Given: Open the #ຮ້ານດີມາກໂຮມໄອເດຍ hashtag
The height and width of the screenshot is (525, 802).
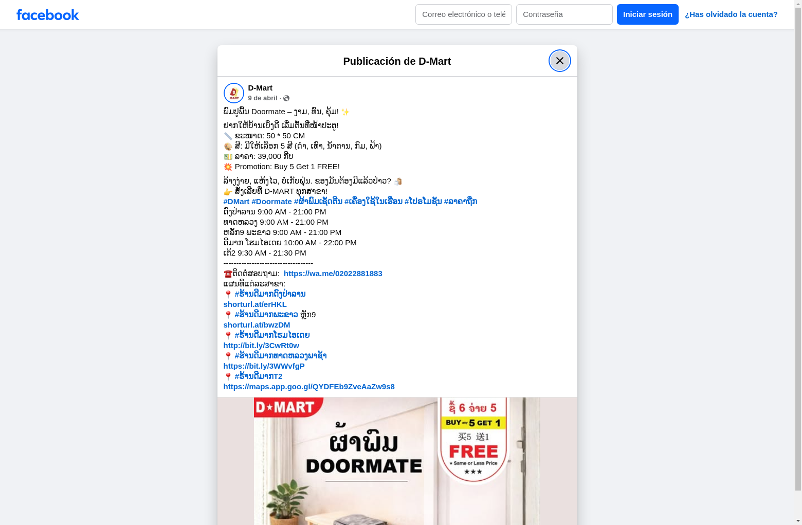Looking at the screenshot, I should point(272,335).
